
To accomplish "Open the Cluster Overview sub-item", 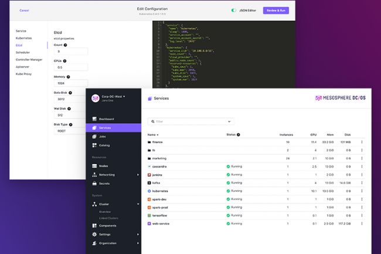I will click(105, 212).
